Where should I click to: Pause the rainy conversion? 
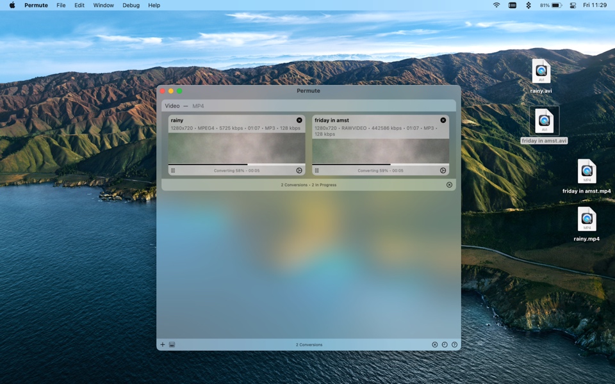[x=173, y=171]
